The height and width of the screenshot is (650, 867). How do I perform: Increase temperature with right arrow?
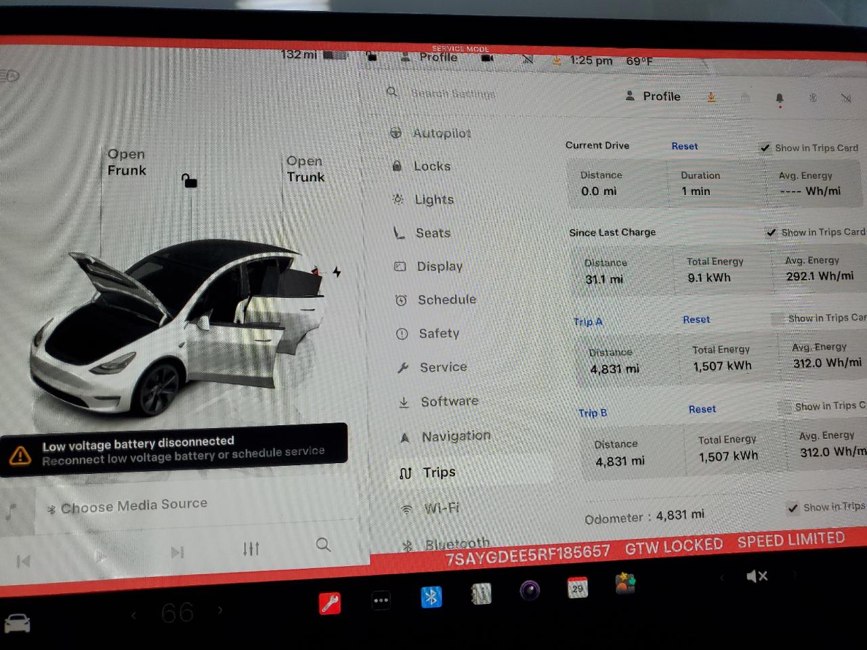tap(219, 609)
